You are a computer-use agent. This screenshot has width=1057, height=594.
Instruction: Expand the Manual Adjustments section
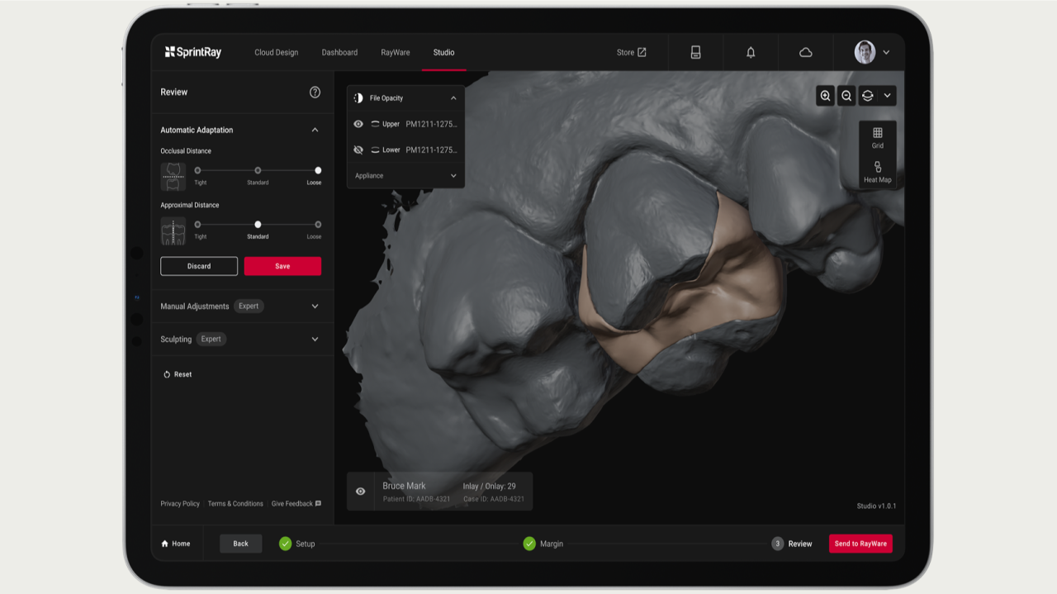tap(315, 307)
